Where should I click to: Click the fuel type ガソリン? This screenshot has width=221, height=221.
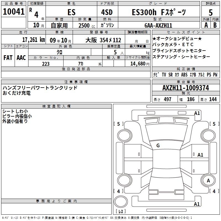tap(107, 25)
